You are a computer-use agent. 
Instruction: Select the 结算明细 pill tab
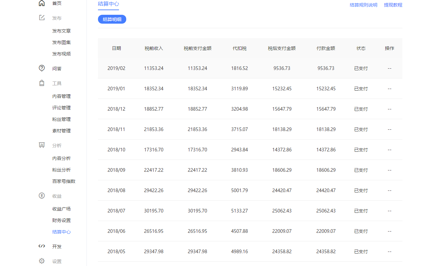click(x=112, y=19)
